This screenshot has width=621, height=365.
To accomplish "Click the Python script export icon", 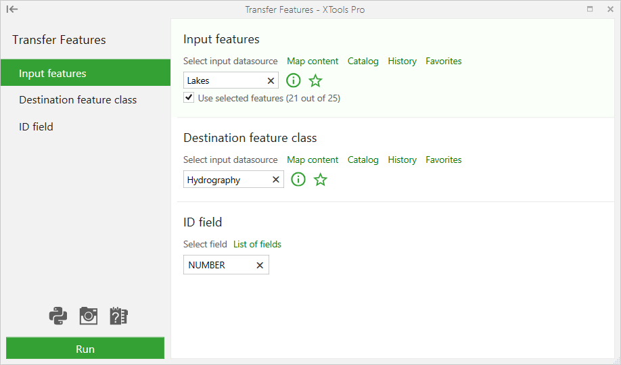I will pyautogui.click(x=58, y=316).
